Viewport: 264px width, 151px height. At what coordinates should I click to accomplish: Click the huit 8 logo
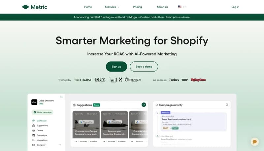tap(116, 80)
